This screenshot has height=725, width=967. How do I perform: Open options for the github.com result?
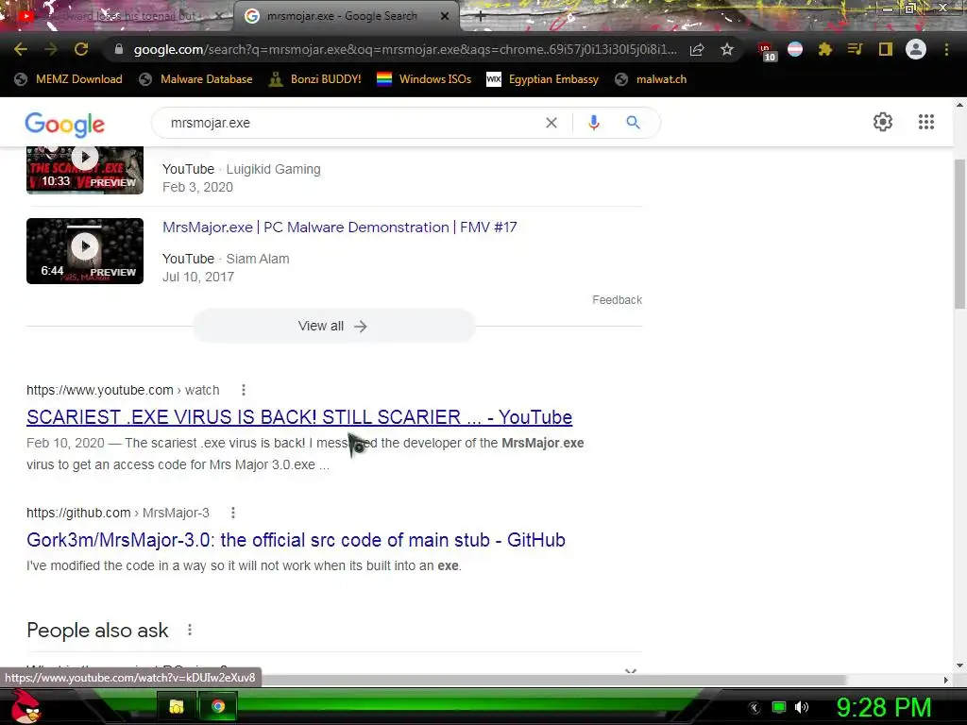tap(232, 513)
